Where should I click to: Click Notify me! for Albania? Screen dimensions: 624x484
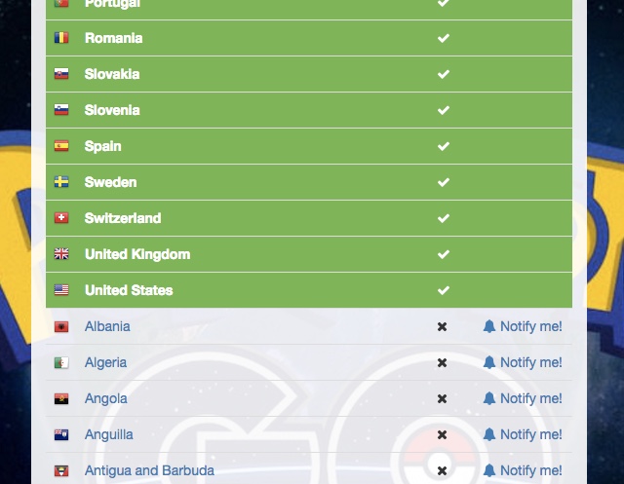(x=523, y=326)
